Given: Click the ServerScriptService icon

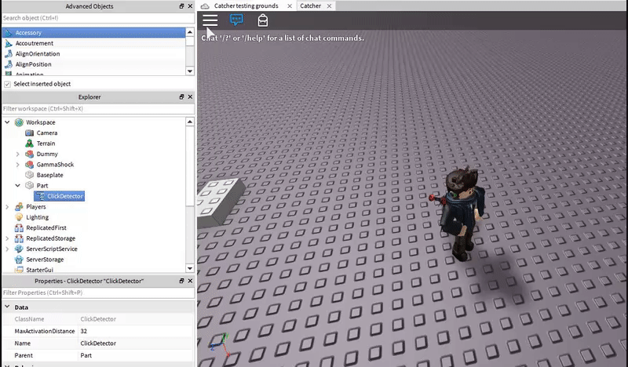Looking at the screenshot, I should tap(19, 249).
